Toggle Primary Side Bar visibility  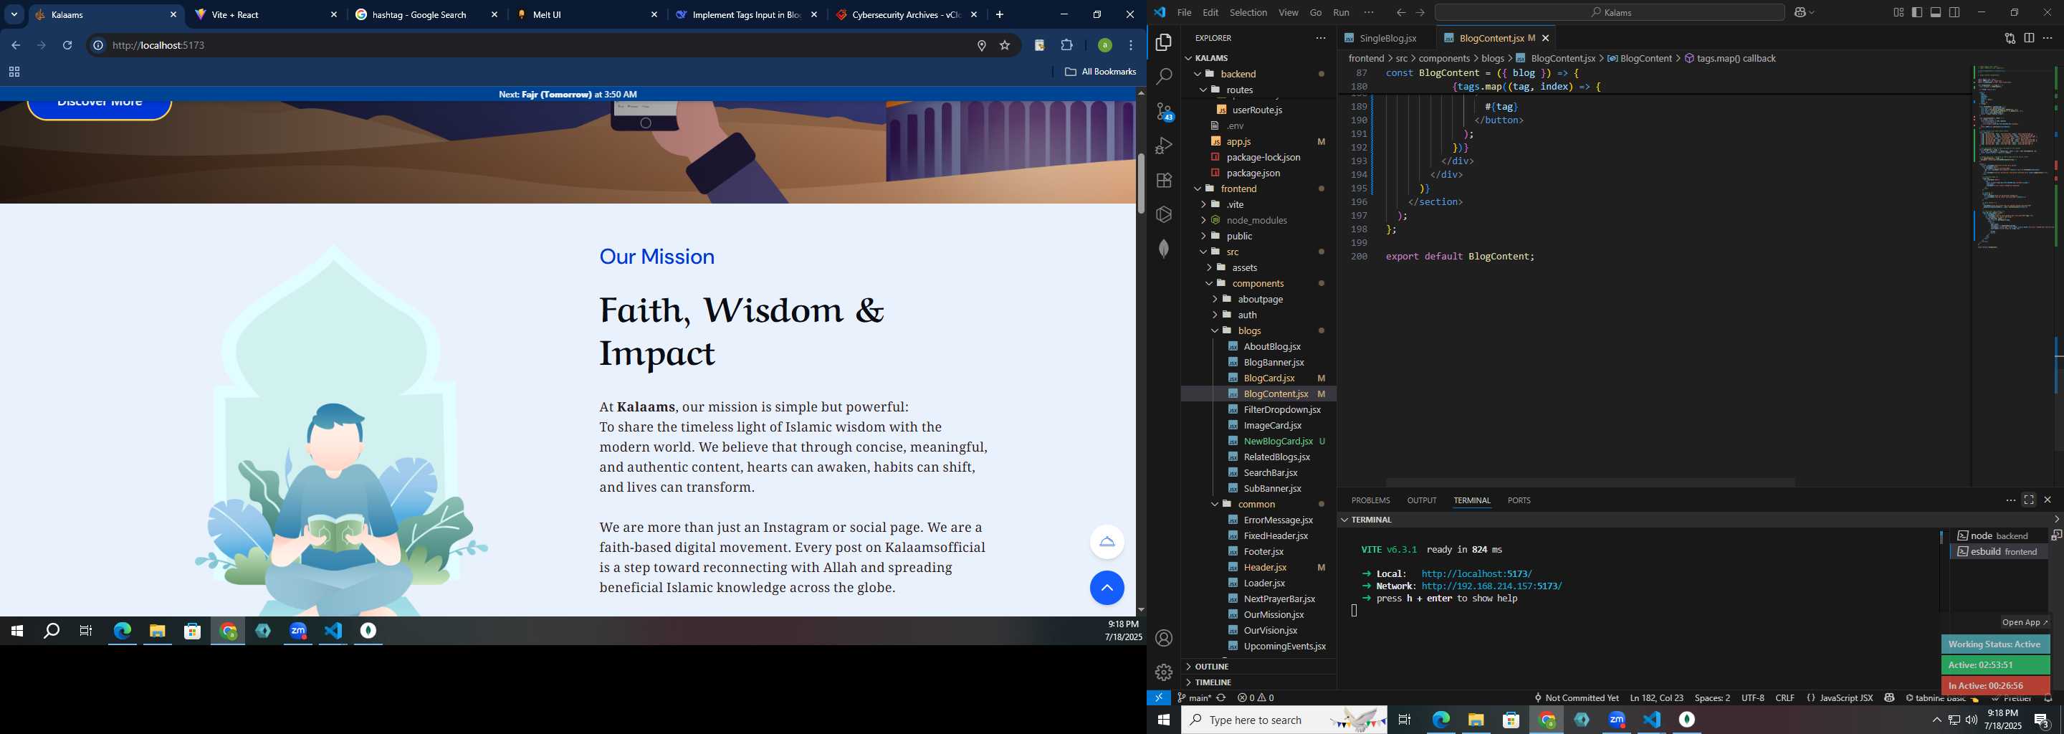pyautogui.click(x=1917, y=13)
